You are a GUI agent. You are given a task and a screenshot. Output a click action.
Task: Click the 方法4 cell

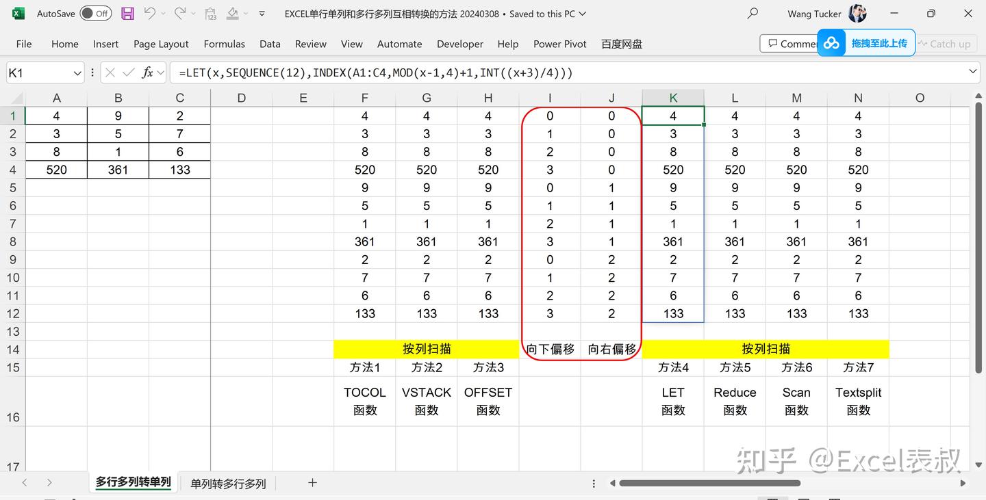click(x=673, y=367)
